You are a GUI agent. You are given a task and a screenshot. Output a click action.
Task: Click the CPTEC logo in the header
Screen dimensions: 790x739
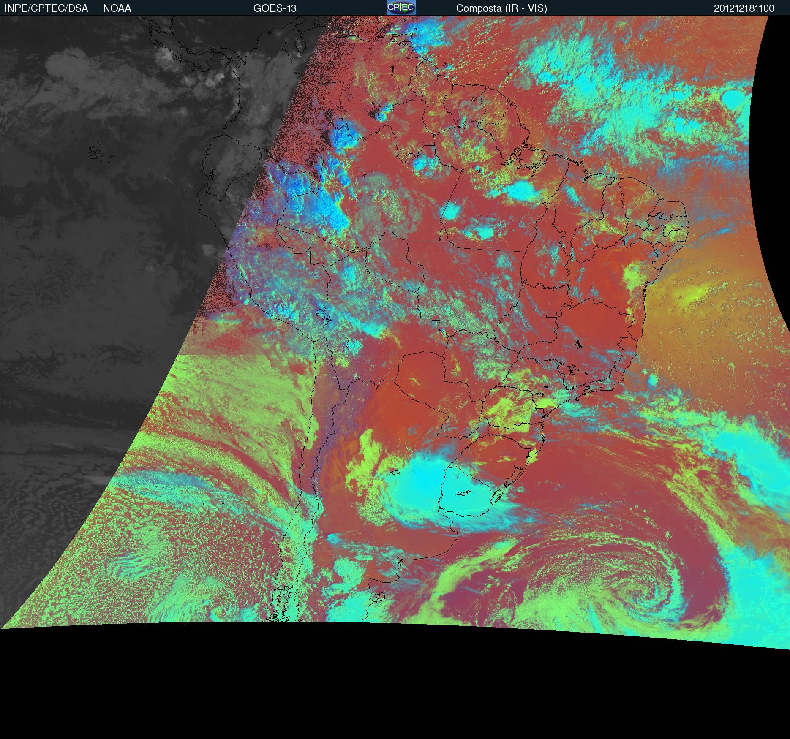pyautogui.click(x=401, y=8)
